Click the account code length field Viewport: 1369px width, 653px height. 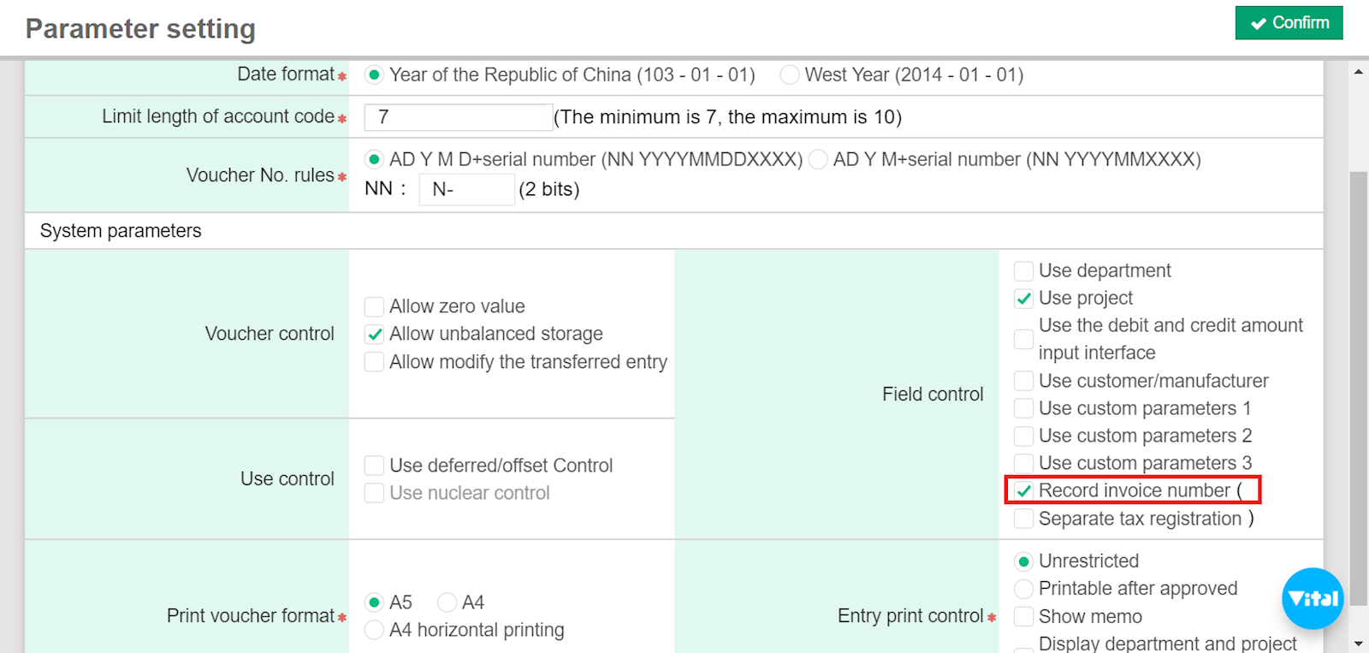(x=458, y=117)
